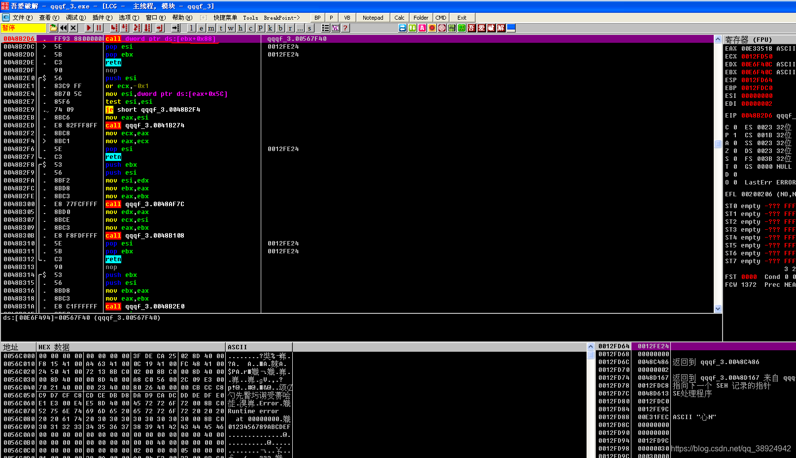Show Windows list with the W icon

point(231,28)
